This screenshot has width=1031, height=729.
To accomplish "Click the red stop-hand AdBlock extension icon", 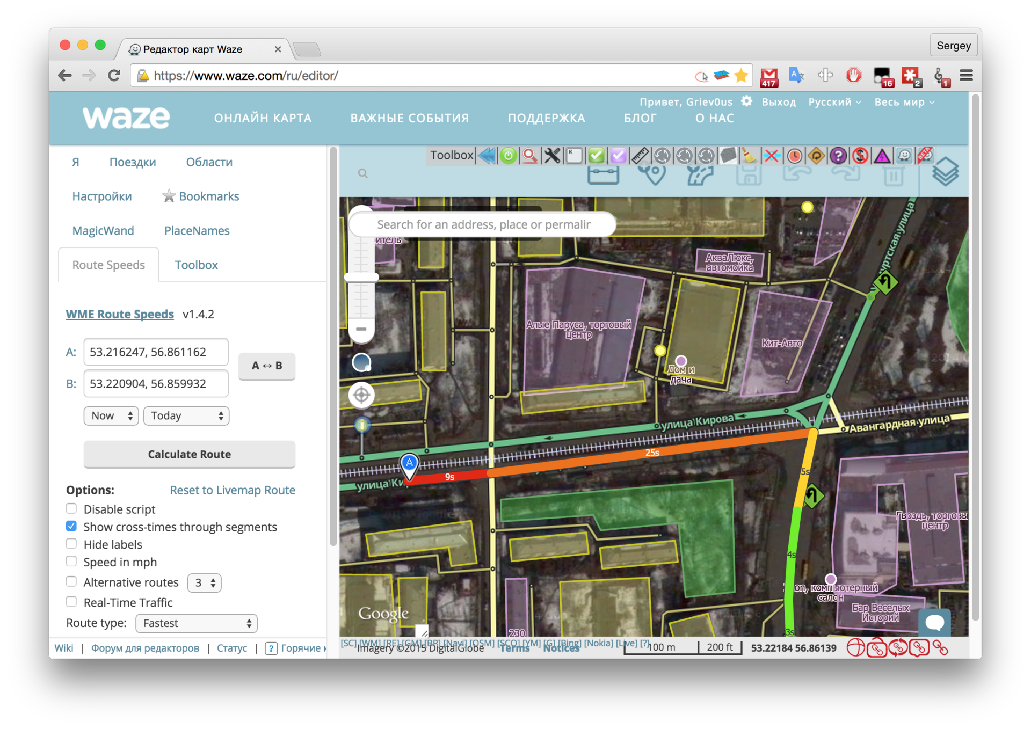I will click(x=853, y=75).
